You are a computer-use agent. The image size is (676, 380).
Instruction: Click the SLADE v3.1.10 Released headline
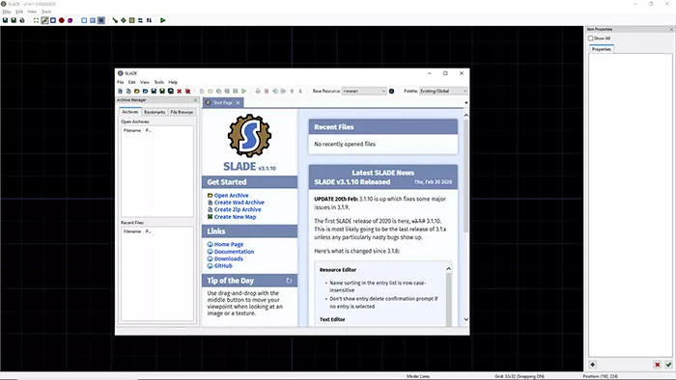(352, 182)
